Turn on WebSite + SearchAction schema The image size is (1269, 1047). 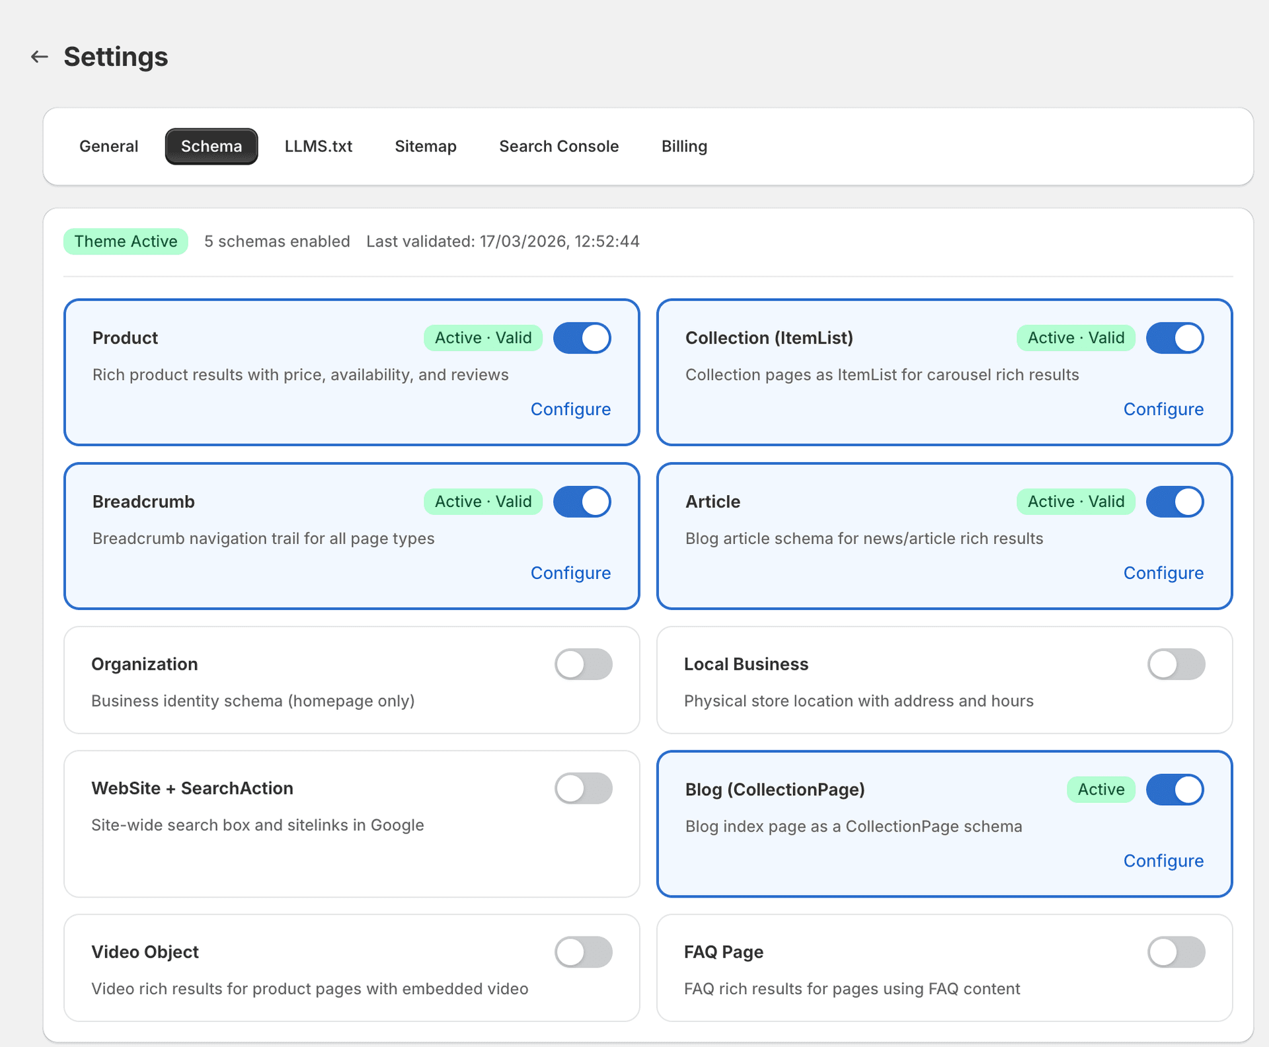click(583, 788)
